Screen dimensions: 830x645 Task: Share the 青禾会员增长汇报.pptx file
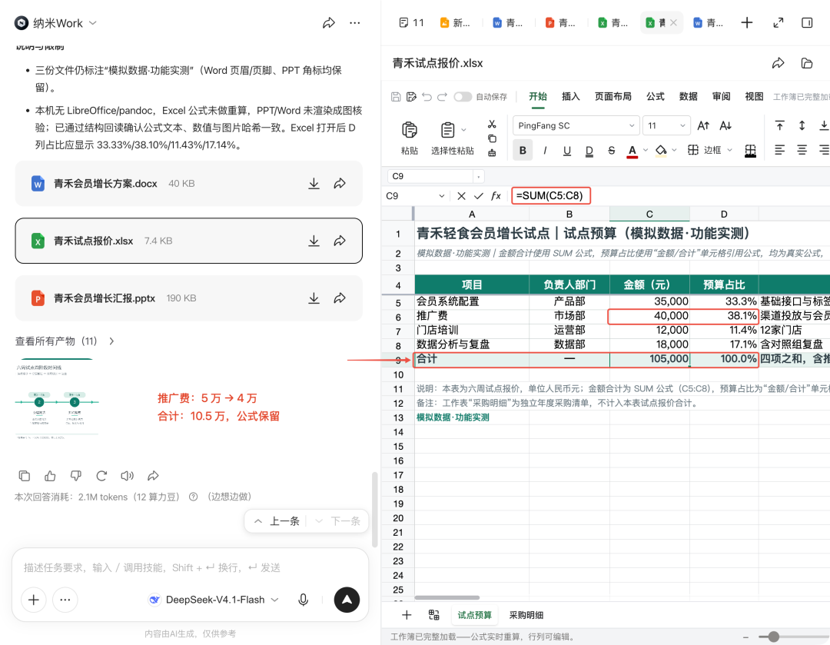pyautogui.click(x=340, y=298)
